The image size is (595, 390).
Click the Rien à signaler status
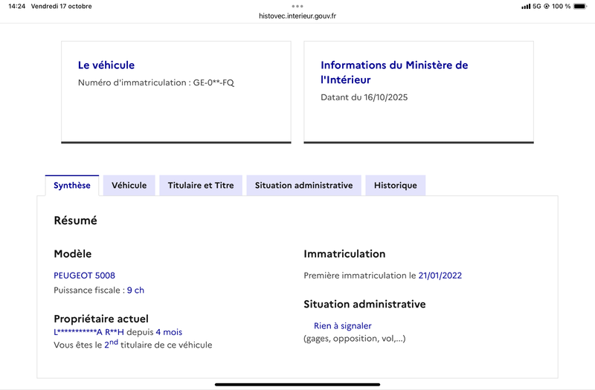[342, 325]
